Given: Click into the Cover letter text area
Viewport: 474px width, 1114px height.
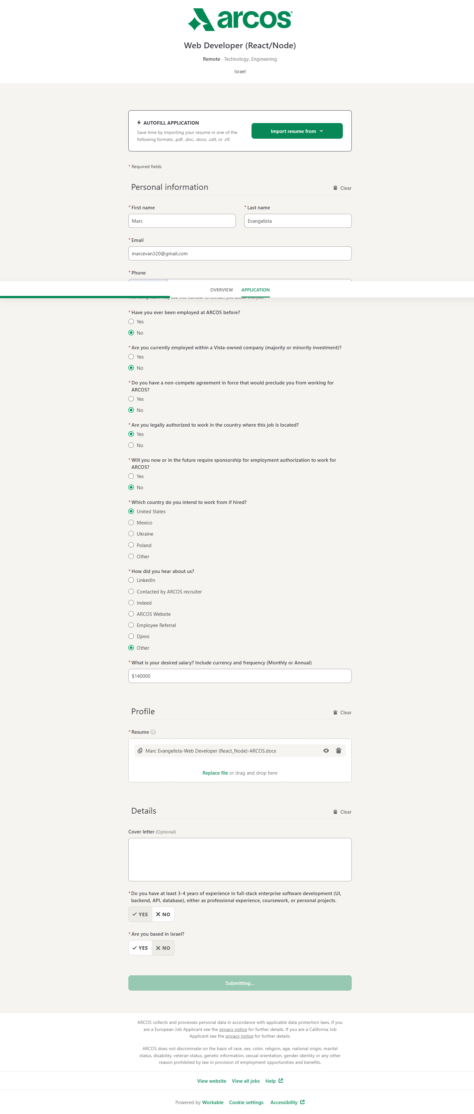Looking at the screenshot, I should click(x=240, y=859).
